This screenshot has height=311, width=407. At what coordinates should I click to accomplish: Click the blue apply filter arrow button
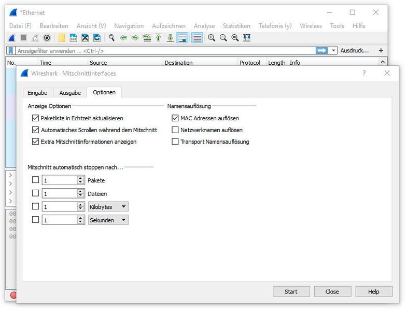[x=322, y=50]
